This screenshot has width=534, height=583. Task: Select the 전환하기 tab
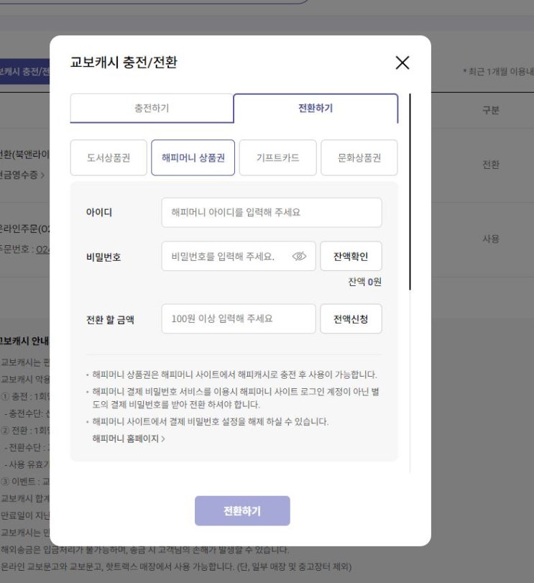coord(316,109)
